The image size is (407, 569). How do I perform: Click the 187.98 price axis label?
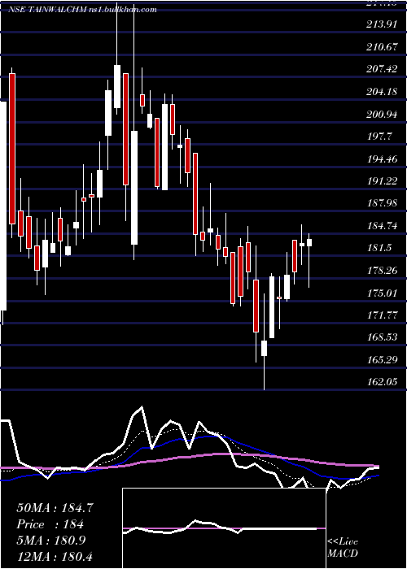[x=382, y=203]
